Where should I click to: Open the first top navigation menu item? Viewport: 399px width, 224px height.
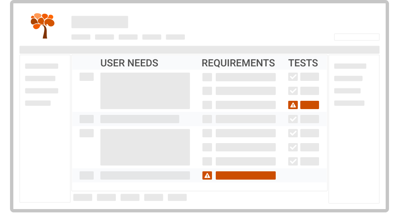[81, 37]
